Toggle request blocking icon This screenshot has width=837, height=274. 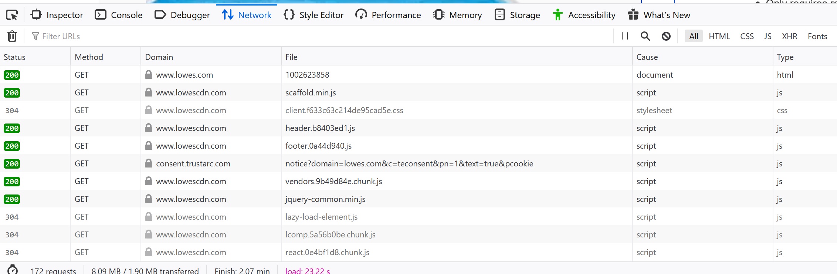point(666,36)
